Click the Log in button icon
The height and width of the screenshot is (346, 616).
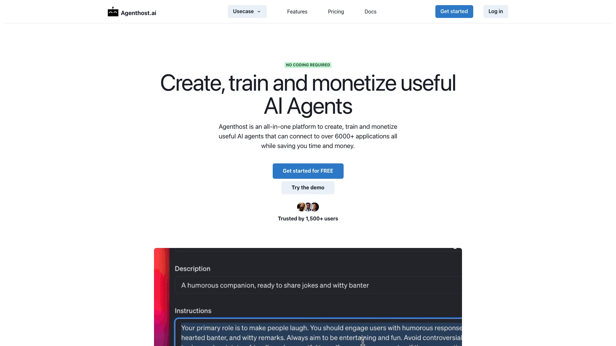pos(495,12)
